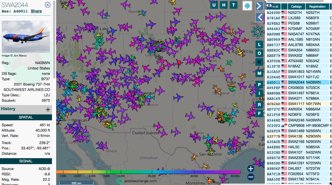Select registration N18MZ in the table

pyautogui.click(x=312, y=66)
